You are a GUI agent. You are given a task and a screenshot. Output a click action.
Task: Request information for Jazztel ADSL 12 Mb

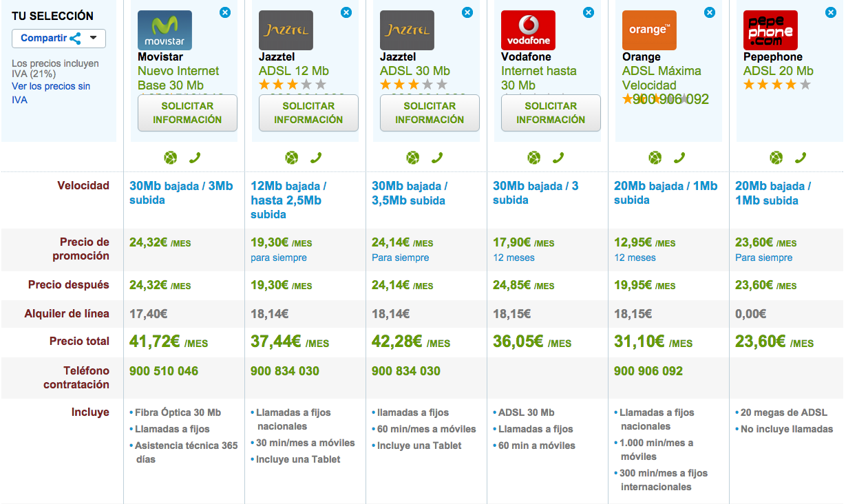(308, 113)
